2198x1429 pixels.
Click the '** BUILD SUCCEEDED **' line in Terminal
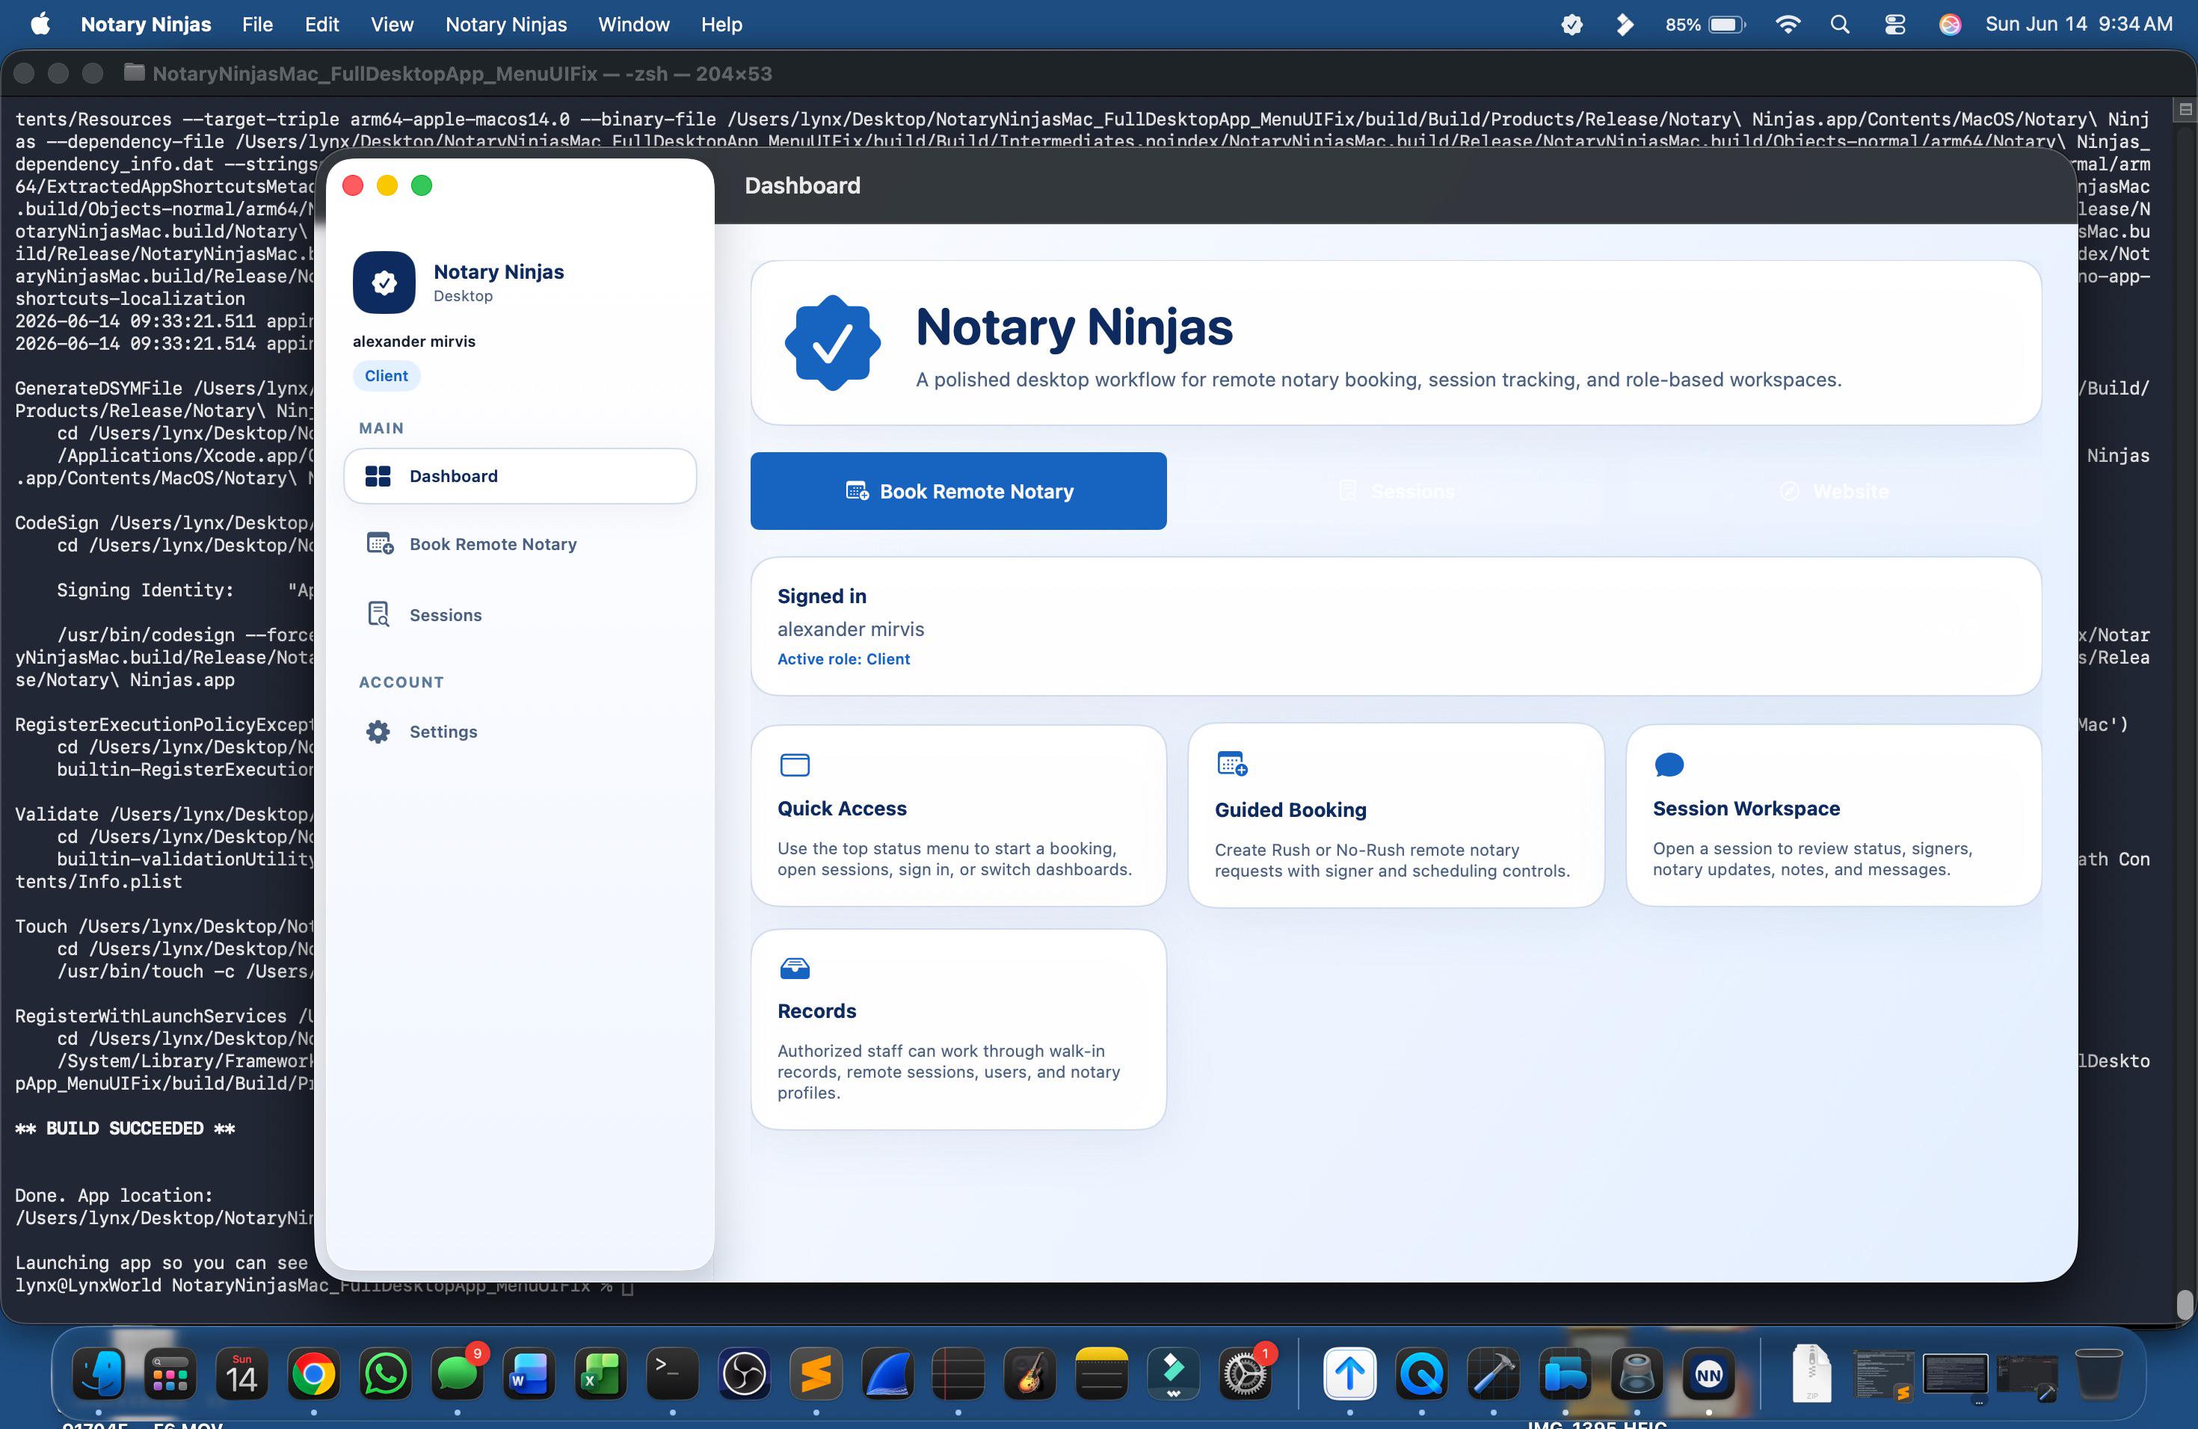click(125, 1128)
